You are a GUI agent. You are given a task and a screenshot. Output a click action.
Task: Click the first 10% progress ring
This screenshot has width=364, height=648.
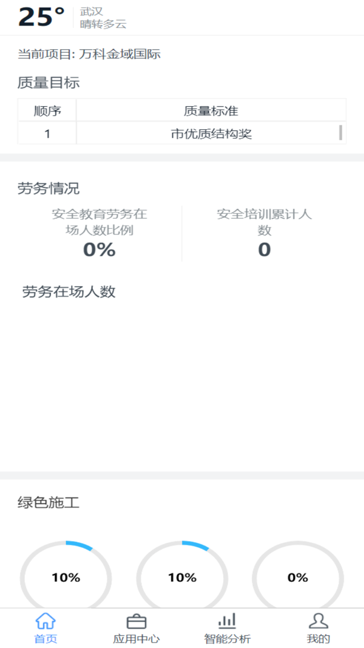pyautogui.click(x=66, y=577)
